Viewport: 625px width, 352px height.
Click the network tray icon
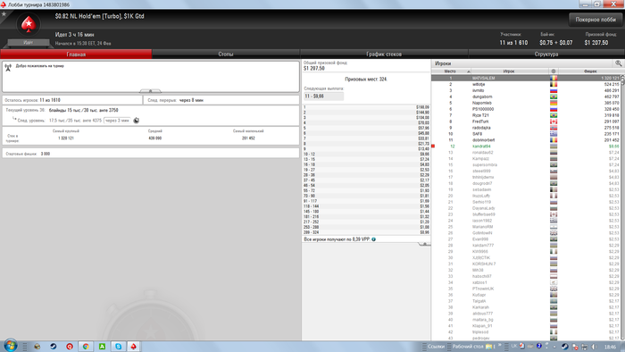click(x=584, y=347)
